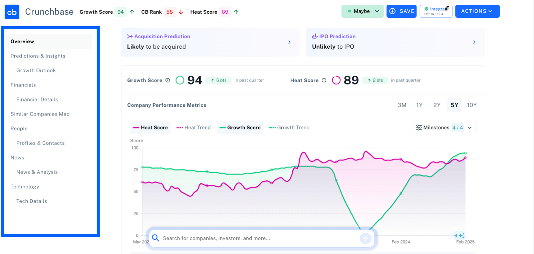This screenshot has height=254, width=534.
Task: Click the Milestones filter sliders icon
Action: [419, 127]
